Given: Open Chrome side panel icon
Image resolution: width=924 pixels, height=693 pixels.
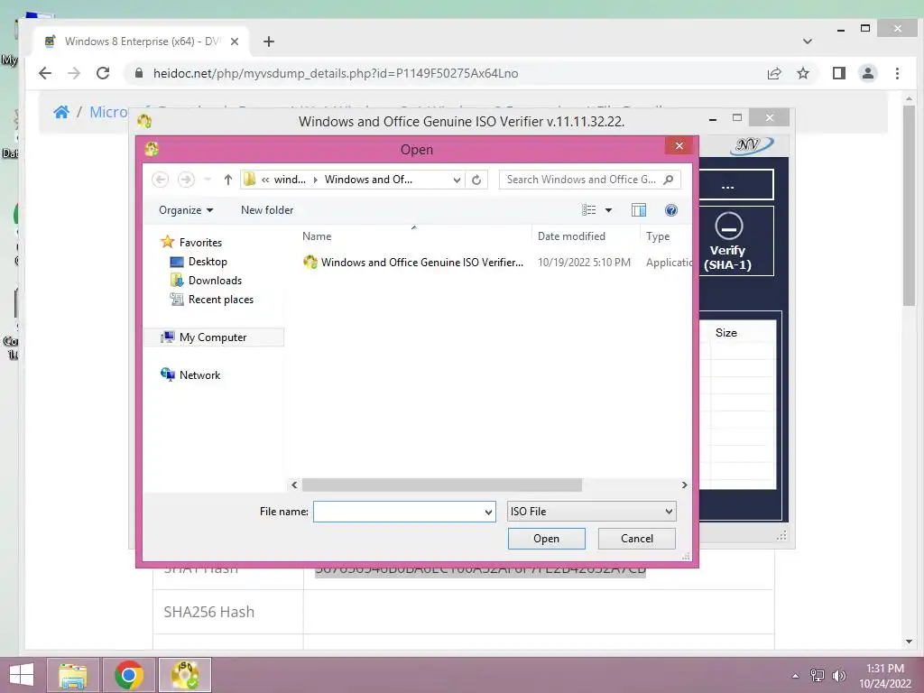Looking at the screenshot, I should coord(838,73).
